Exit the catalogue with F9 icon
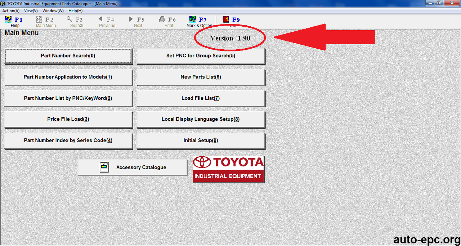This screenshot has height=246, width=461. tap(226, 19)
